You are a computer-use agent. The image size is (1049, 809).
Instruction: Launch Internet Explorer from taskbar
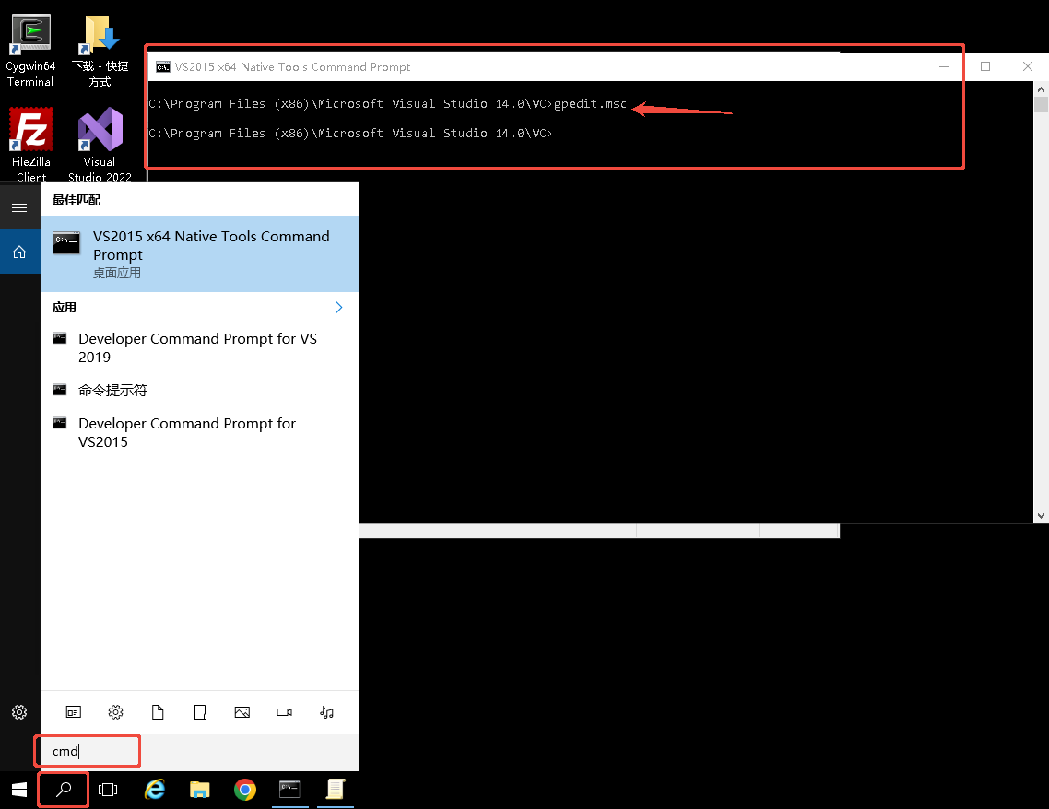(x=155, y=790)
